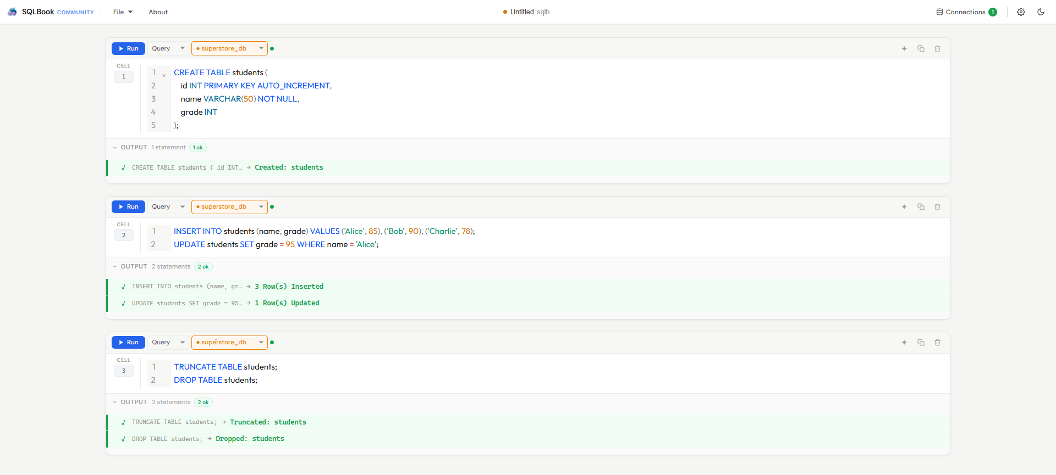
Task: Toggle dark mode with the moon icon
Action: pyautogui.click(x=1041, y=12)
